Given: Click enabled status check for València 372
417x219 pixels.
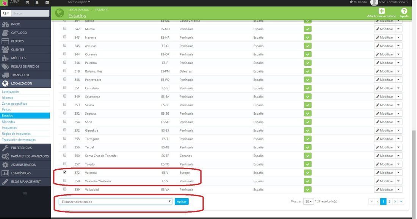Looking at the screenshot, I should click(x=308, y=173).
